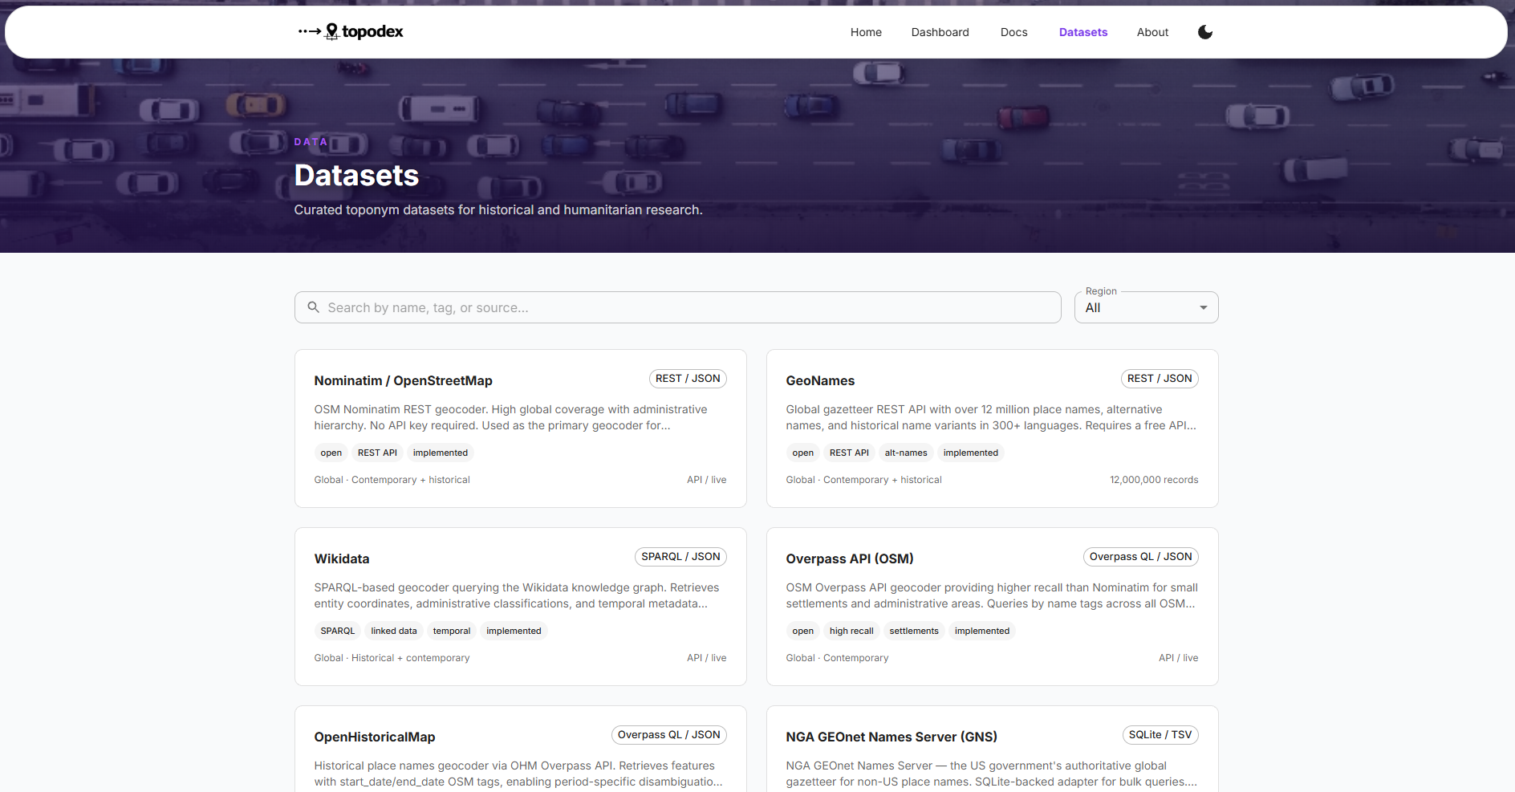Click REST API tag on Nominatim card

377,453
